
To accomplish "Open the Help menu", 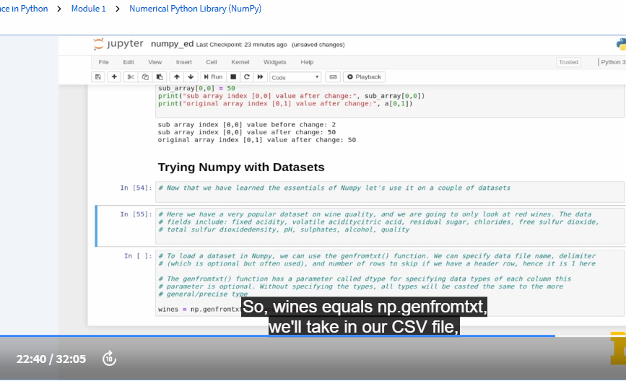I will 307,62.
